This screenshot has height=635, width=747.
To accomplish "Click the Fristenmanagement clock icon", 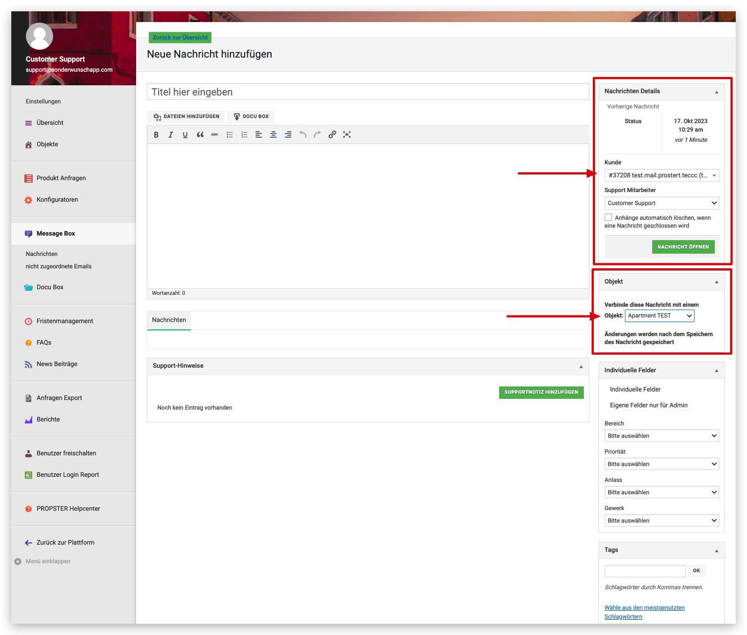I will (28, 321).
